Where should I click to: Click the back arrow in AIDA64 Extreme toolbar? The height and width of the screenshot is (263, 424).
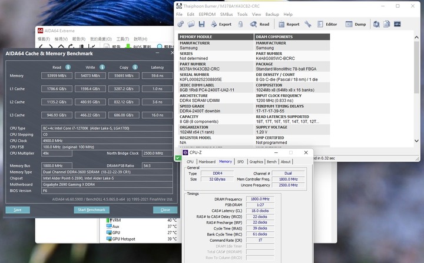(41, 46)
